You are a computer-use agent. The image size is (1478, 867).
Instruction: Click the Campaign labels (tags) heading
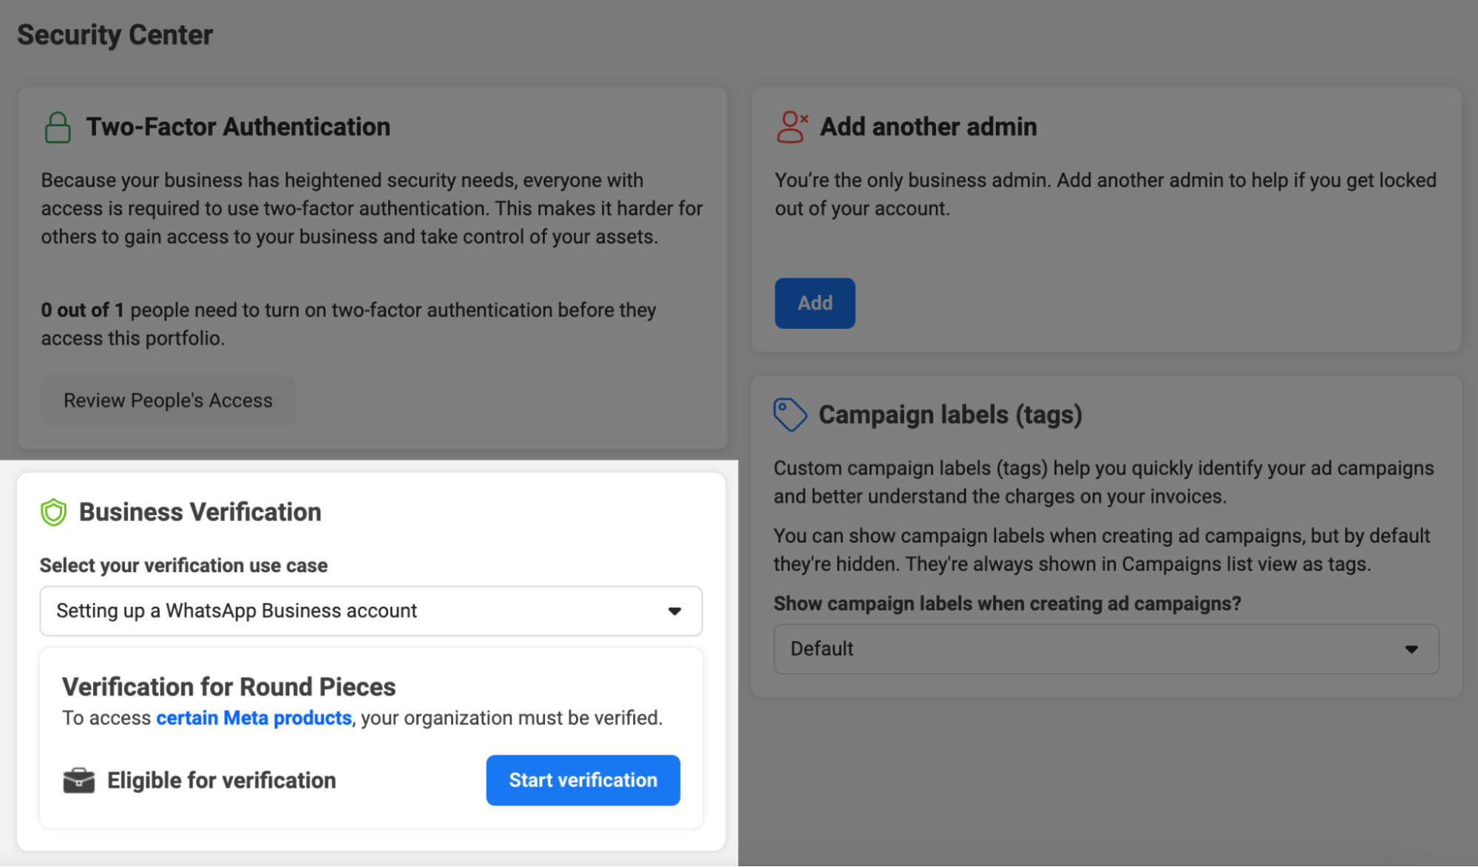[950, 415]
